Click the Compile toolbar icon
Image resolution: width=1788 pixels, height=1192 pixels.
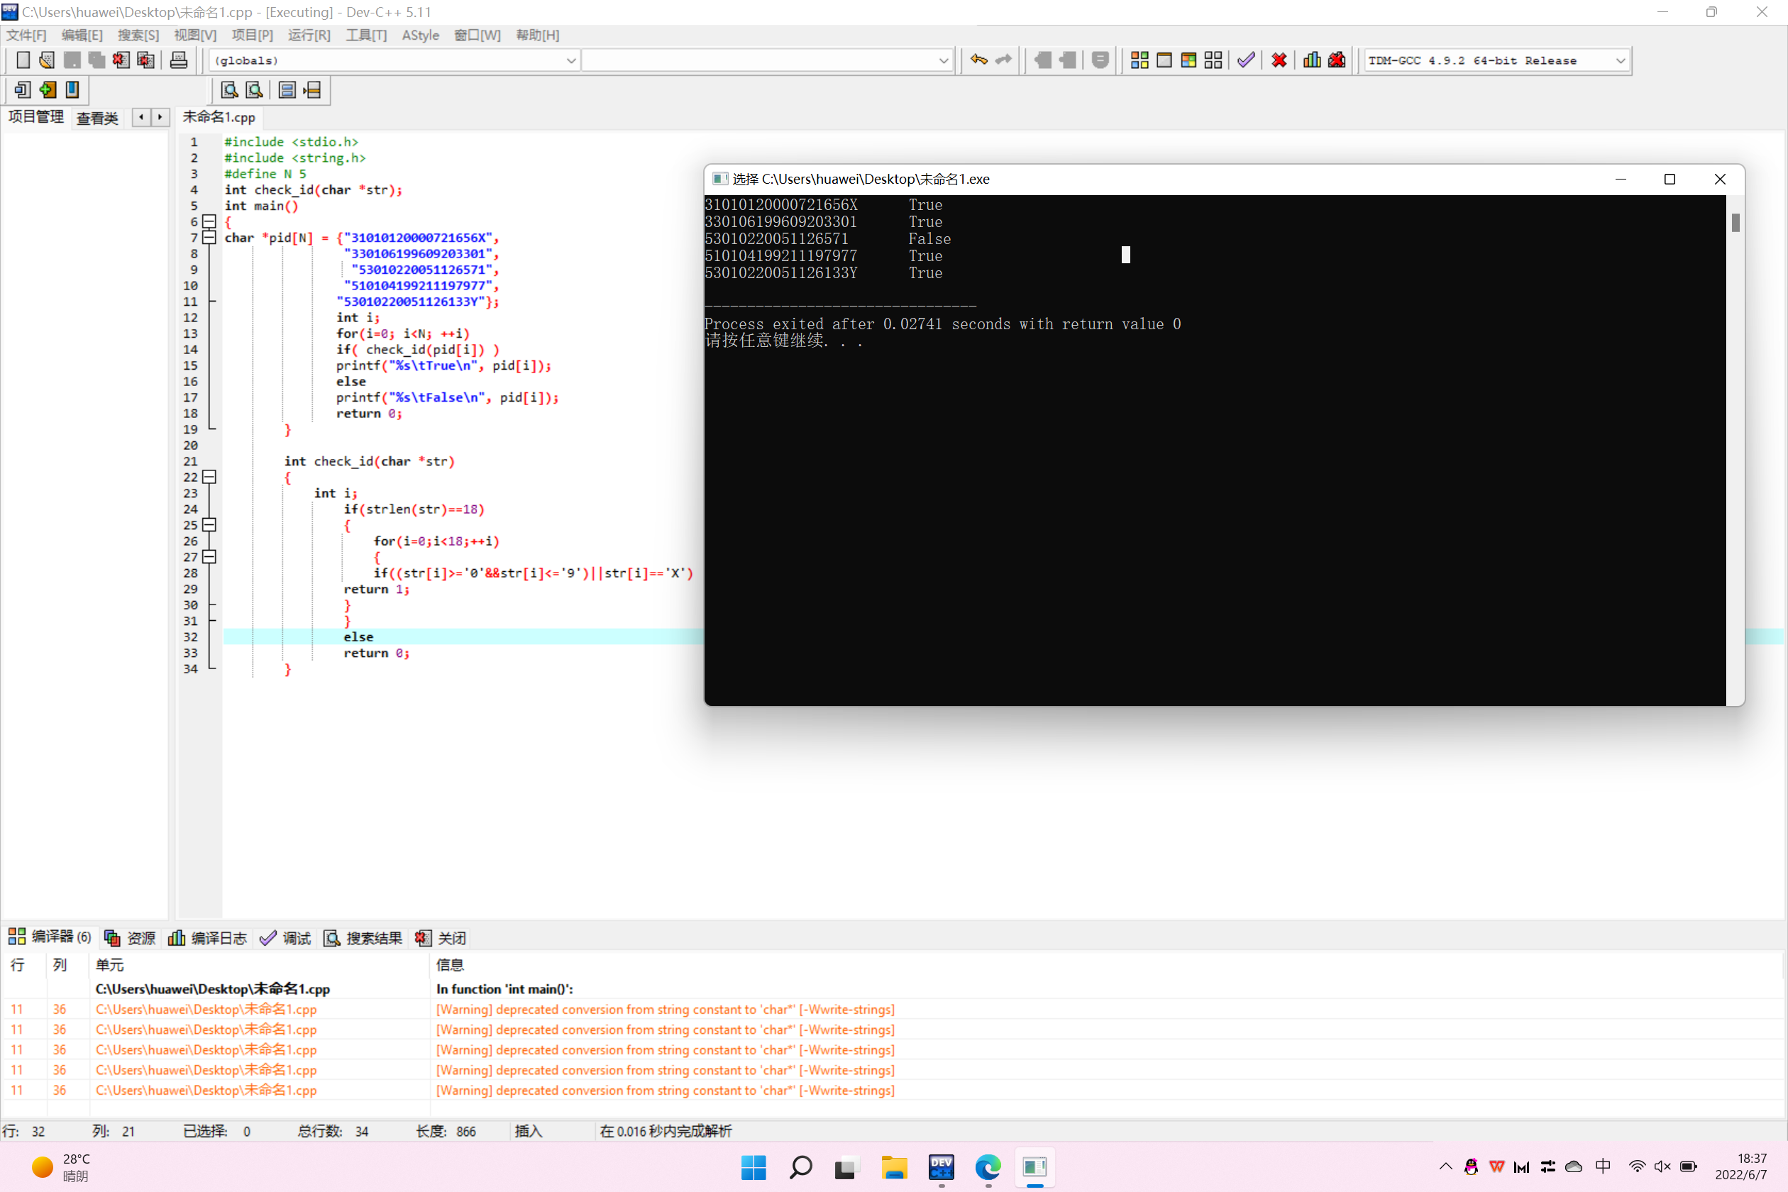click(x=1139, y=60)
